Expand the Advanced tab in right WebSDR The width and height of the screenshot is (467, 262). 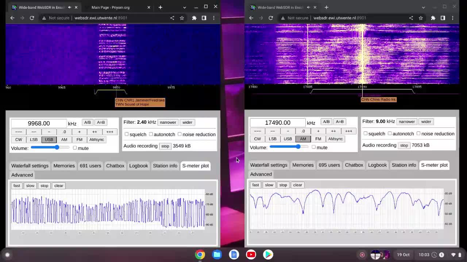pos(261,174)
